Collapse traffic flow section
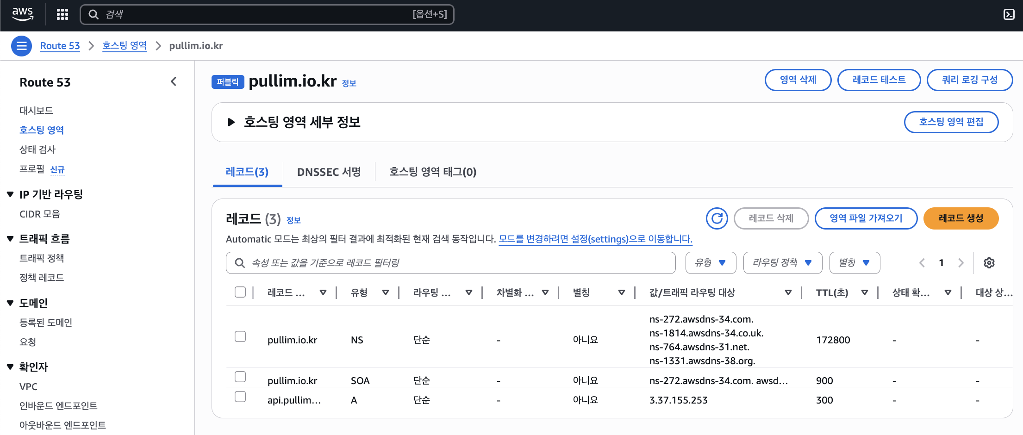 10,239
